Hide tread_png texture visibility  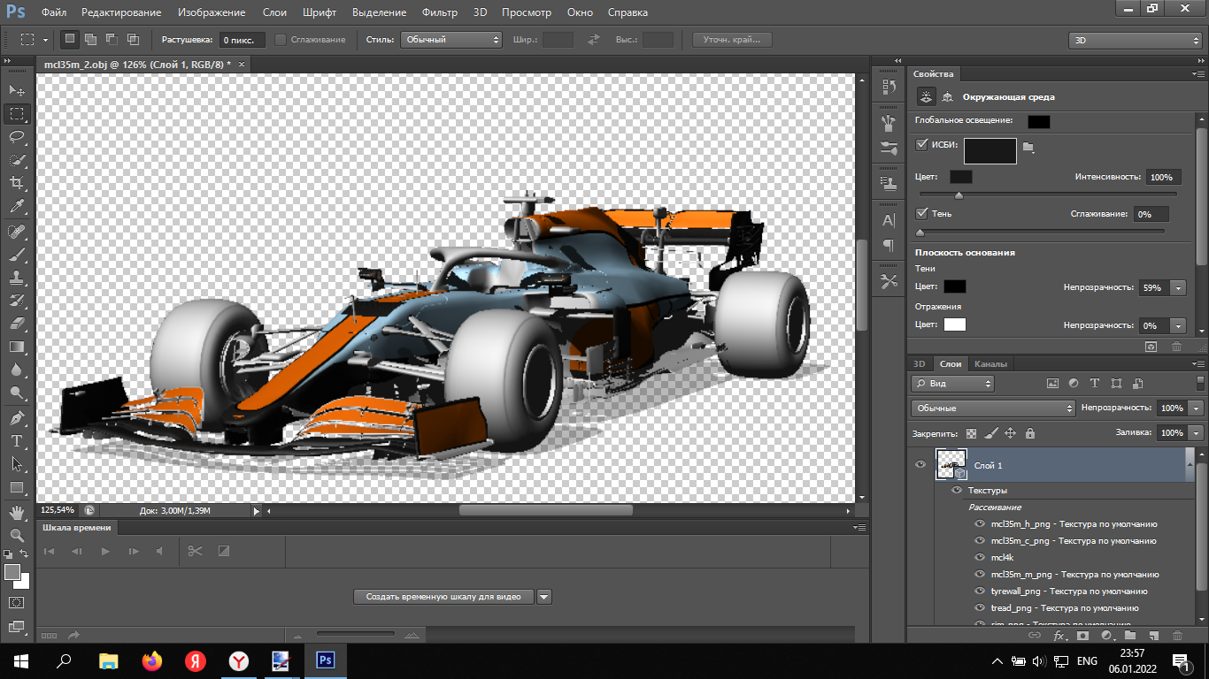pos(980,607)
